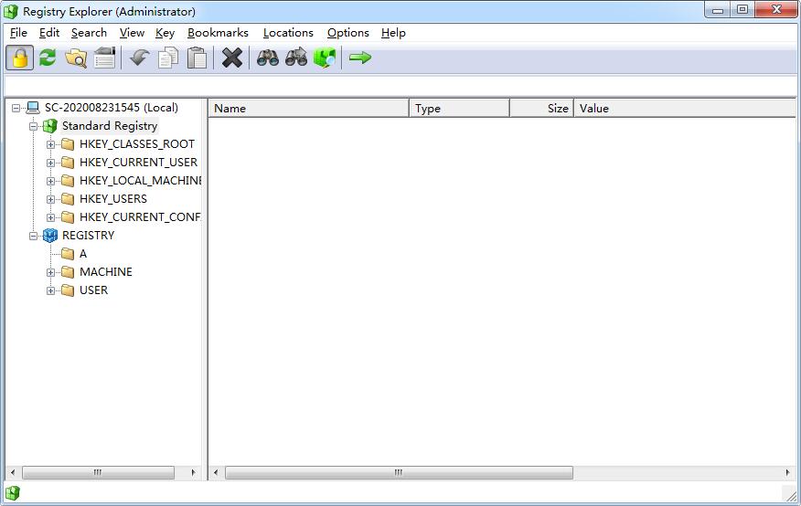Sort by the Name column header
Image resolution: width=801 pixels, height=506 pixels.
pyautogui.click(x=309, y=108)
